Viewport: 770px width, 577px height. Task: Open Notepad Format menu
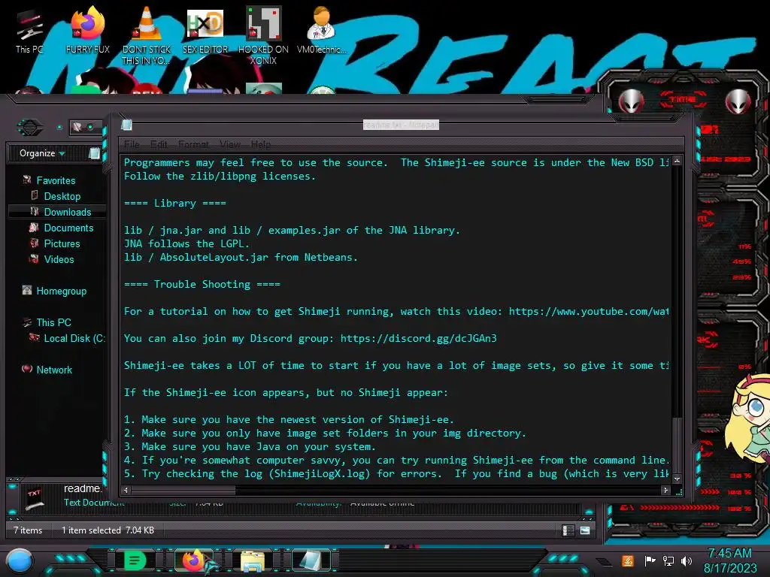click(x=193, y=144)
